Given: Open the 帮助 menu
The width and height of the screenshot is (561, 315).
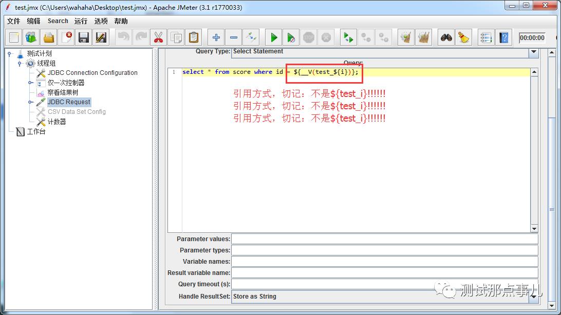Looking at the screenshot, I should point(121,21).
